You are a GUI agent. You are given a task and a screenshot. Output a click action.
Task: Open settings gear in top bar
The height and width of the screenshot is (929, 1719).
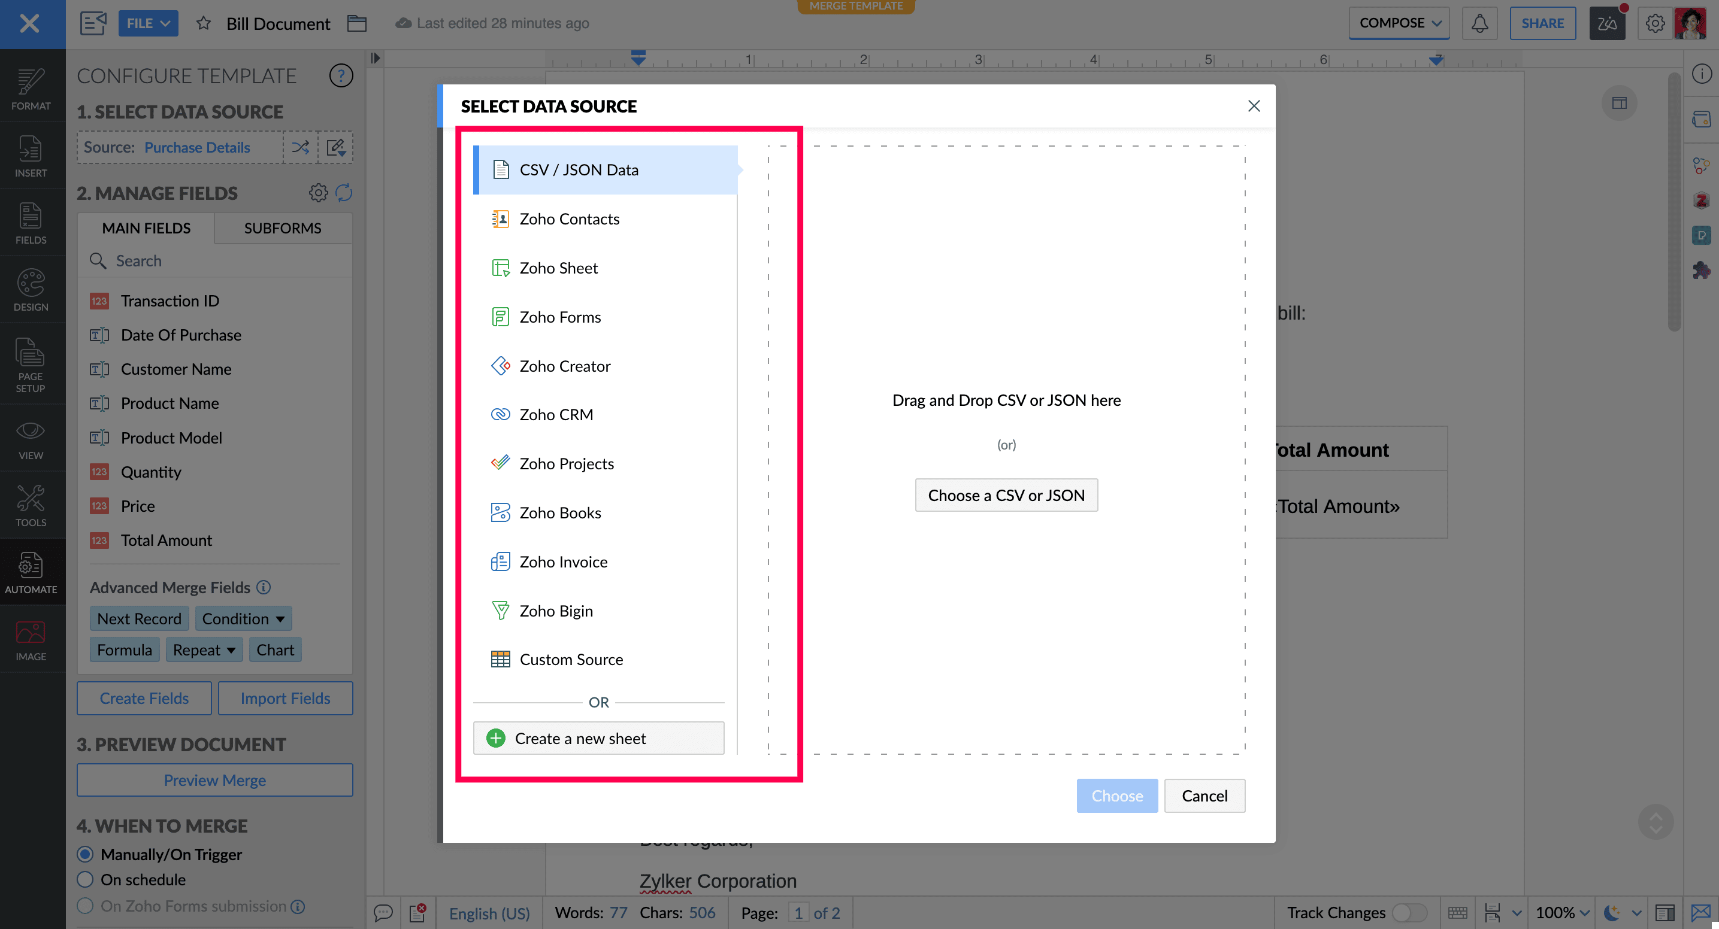(x=1655, y=23)
